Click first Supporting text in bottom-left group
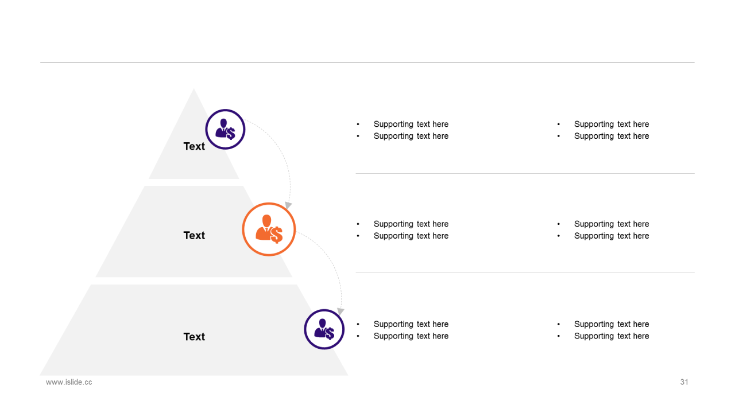This screenshot has width=735, height=413. [x=411, y=324]
